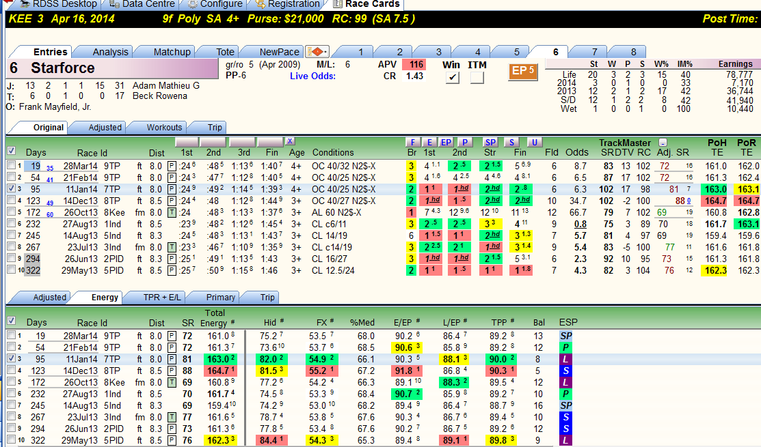Click SP ESP badge on 14Aug13 Energy row
This screenshot has width=761, height=447.
point(566,405)
